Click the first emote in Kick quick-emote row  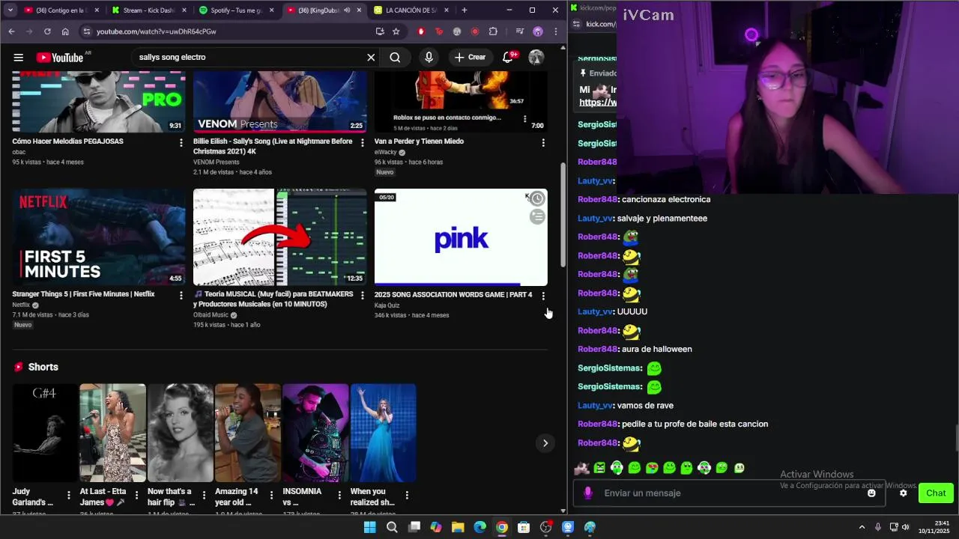click(x=581, y=468)
